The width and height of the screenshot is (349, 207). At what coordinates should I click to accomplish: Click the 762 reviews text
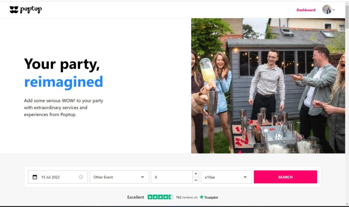pyautogui.click(x=186, y=197)
